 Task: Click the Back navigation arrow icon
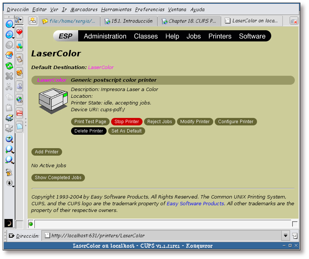9,34
